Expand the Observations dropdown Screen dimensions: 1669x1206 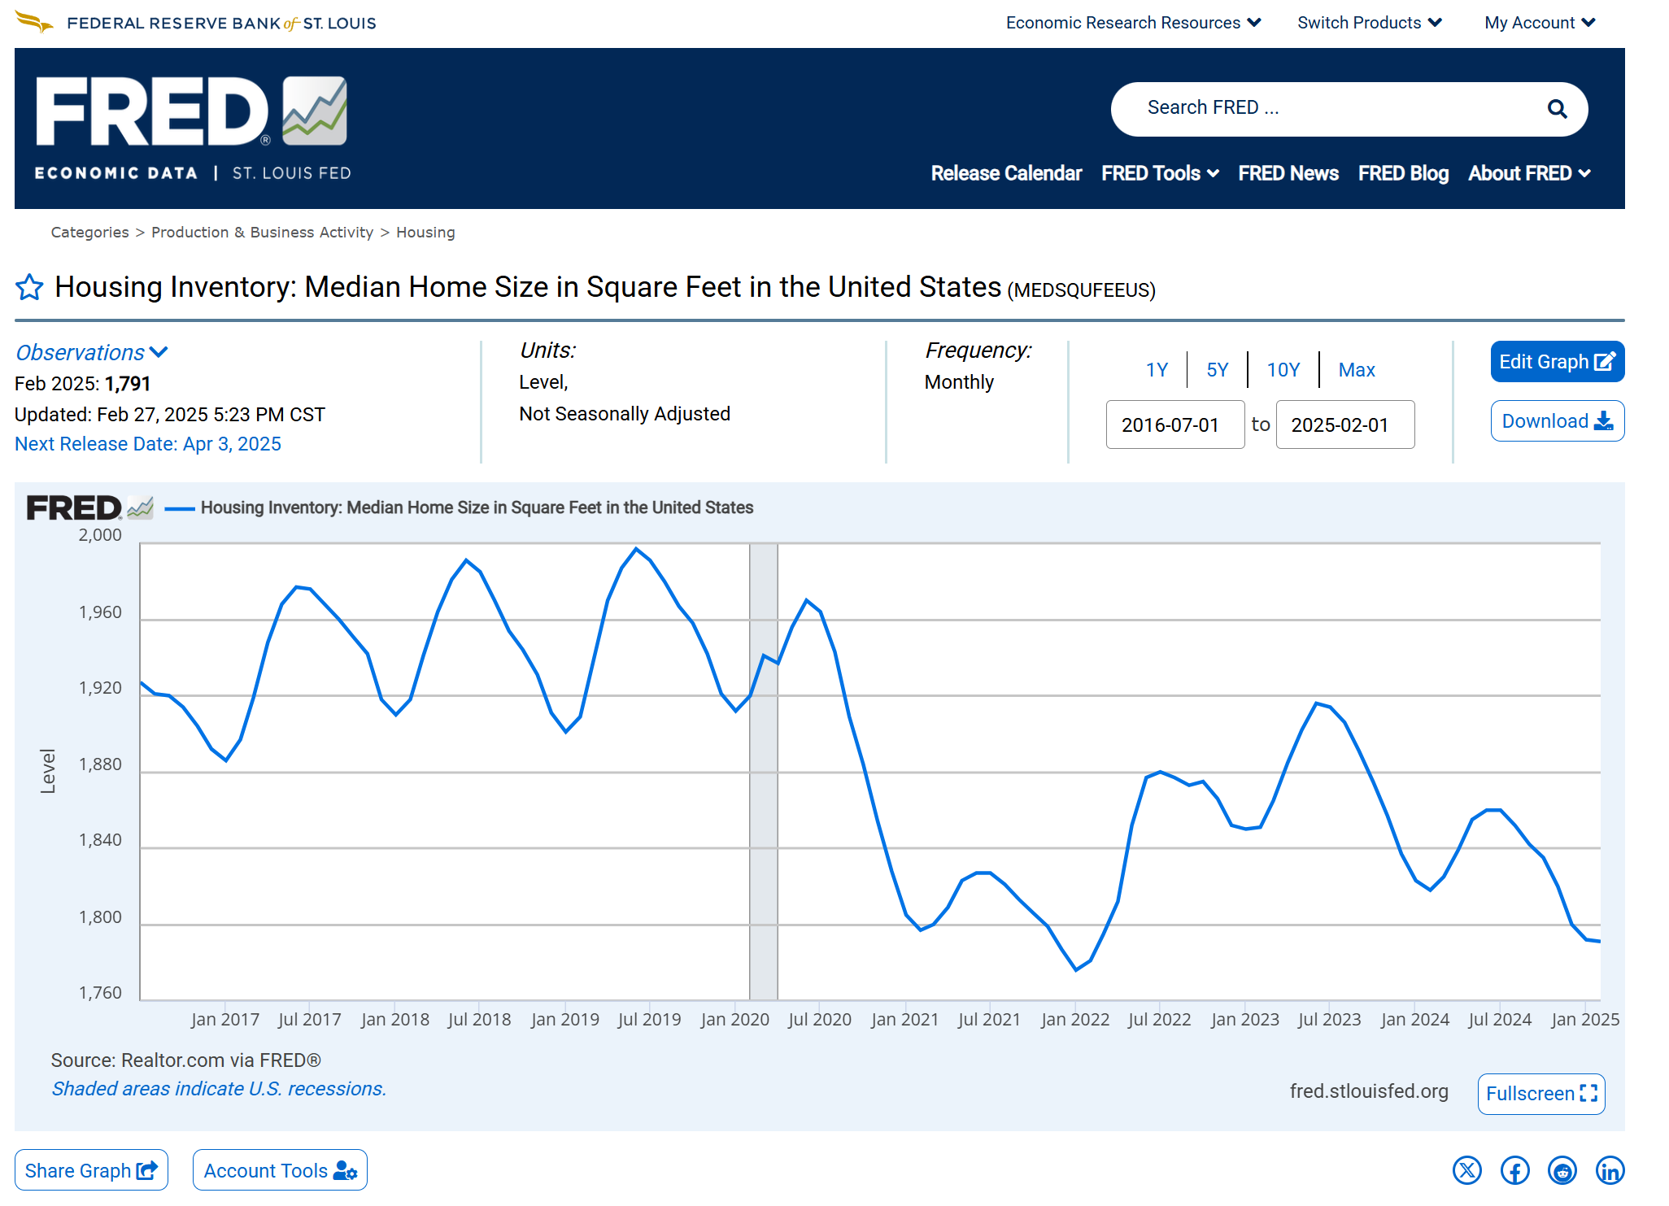coord(91,352)
